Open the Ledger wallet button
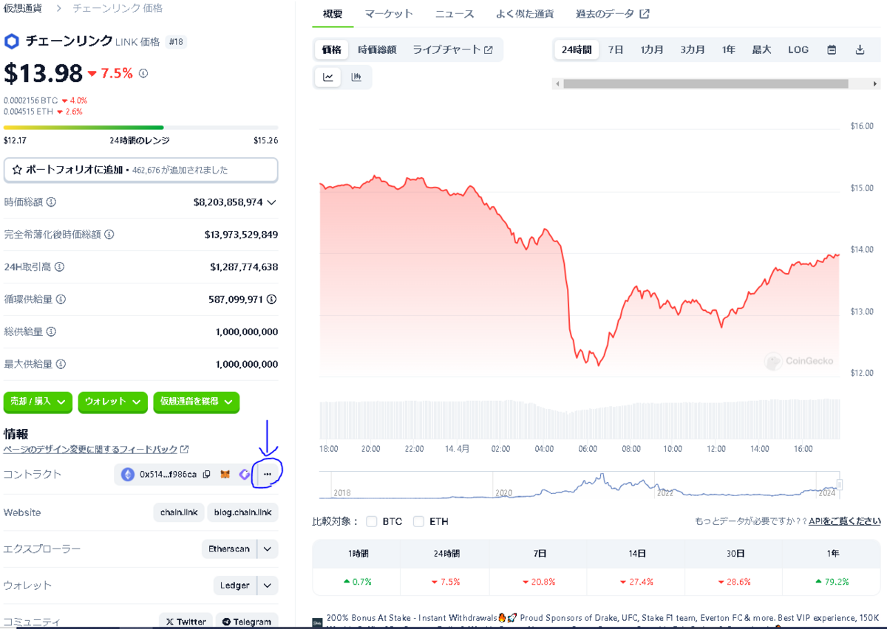 click(235, 585)
